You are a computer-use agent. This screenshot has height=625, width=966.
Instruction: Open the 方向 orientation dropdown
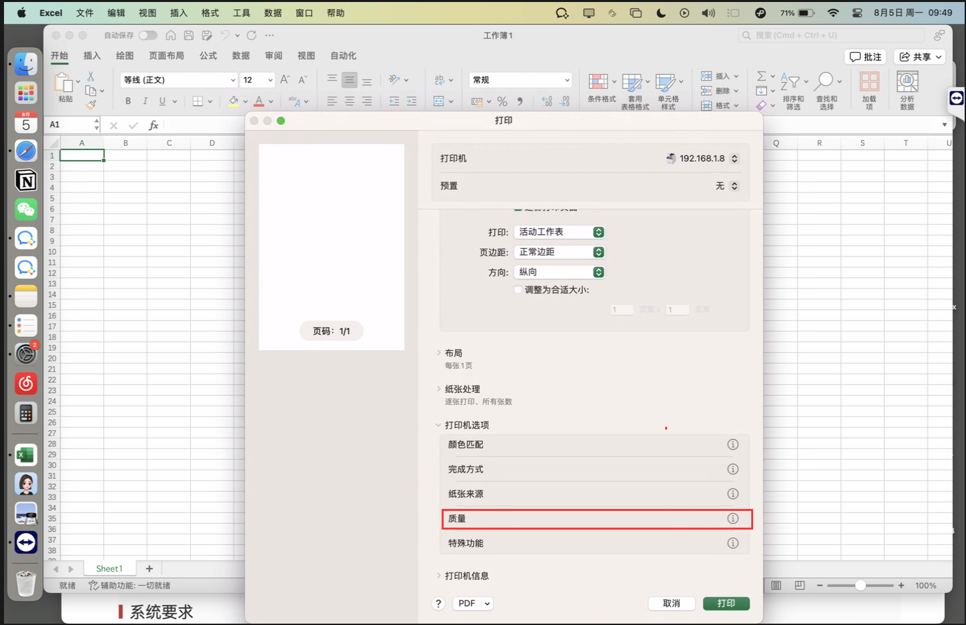pyautogui.click(x=559, y=272)
